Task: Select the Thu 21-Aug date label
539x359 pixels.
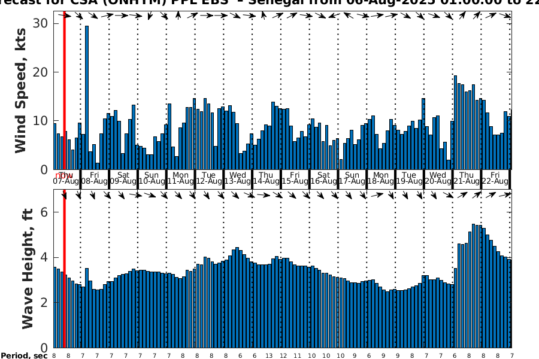Action: 467,178
